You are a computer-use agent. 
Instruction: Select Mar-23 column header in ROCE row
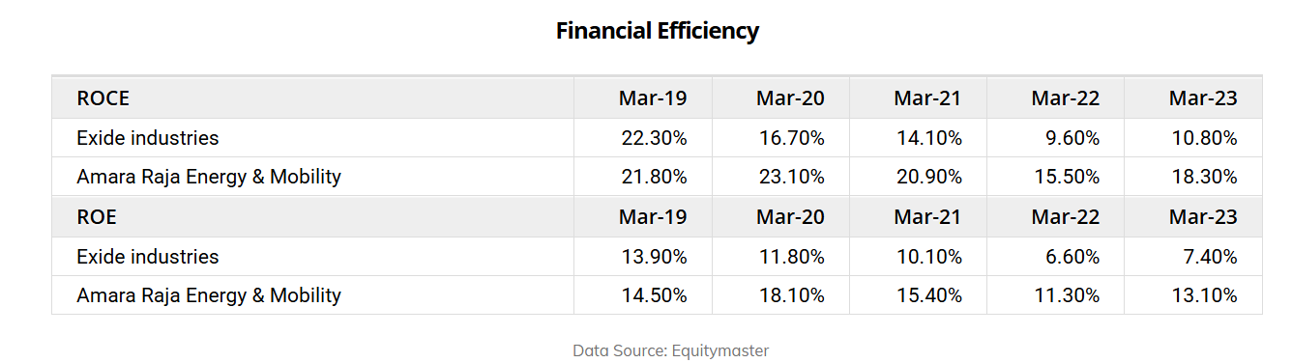[1203, 98]
